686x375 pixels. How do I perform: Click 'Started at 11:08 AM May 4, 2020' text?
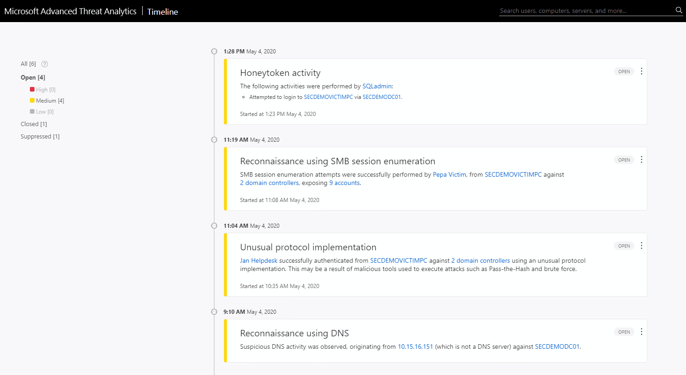coord(280,200)
